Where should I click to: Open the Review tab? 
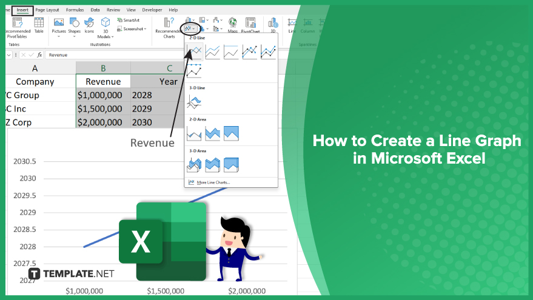click(113, 10)
